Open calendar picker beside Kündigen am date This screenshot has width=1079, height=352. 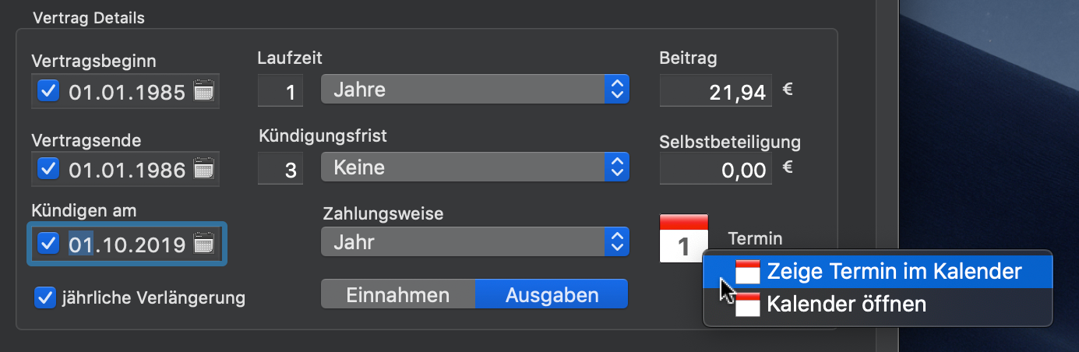203,244
